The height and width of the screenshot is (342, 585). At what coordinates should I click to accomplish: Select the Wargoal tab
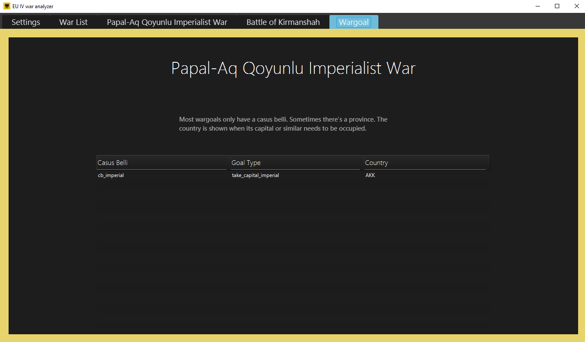[x=354, y=22]
